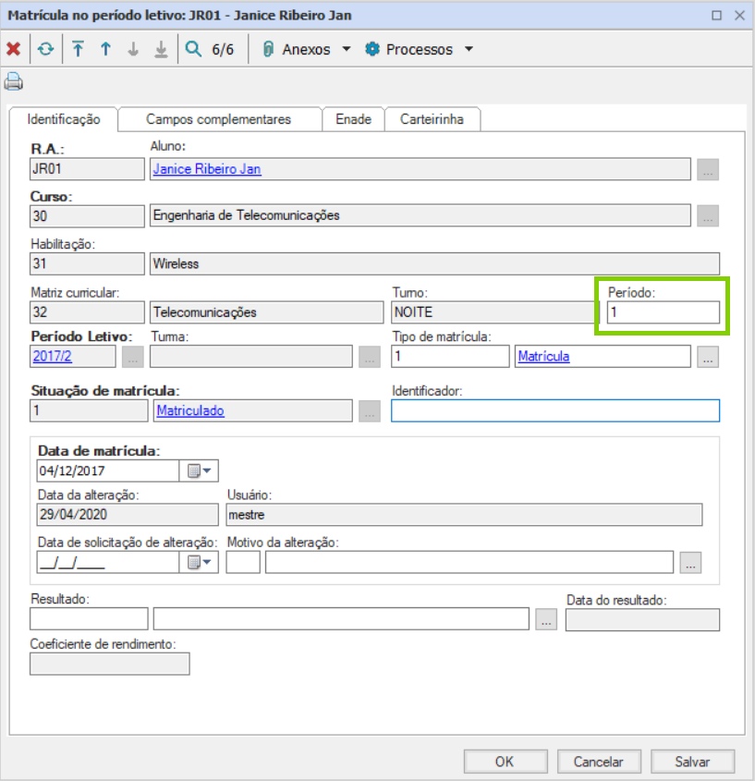This screenshot has width=755, height=781.
Task: Open the Janice Ribeiro Jan student link
Action: click(207, 169)
